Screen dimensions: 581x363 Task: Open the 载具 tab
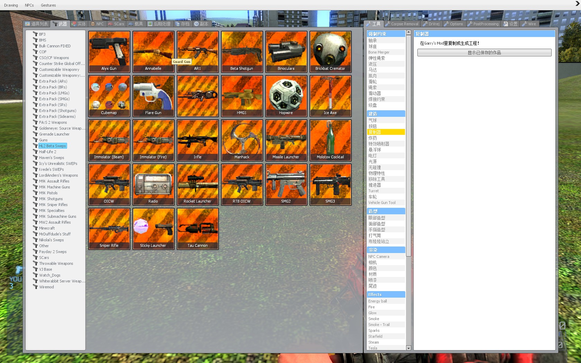point(136,24)
